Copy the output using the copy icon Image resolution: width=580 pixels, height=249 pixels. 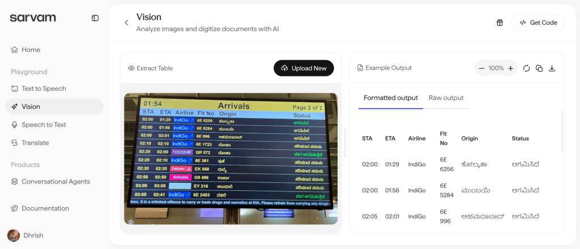[539, 68]
